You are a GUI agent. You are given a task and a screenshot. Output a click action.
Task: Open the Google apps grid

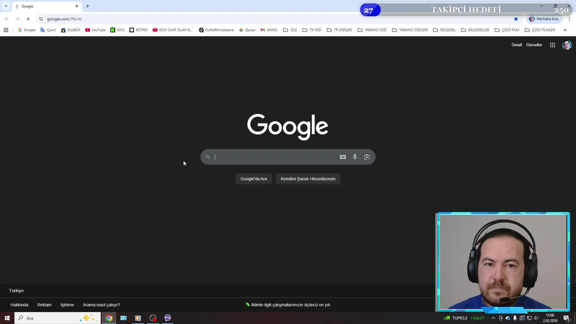[553, 45]
